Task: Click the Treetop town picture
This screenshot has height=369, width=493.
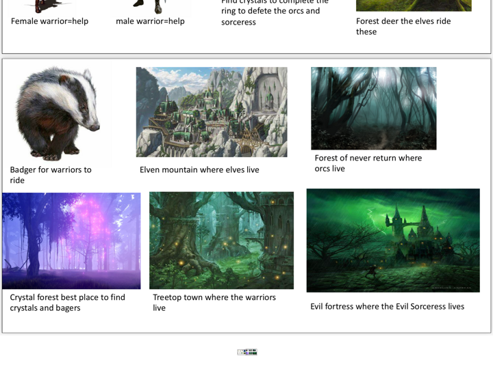Action: (x=221, y=240)
